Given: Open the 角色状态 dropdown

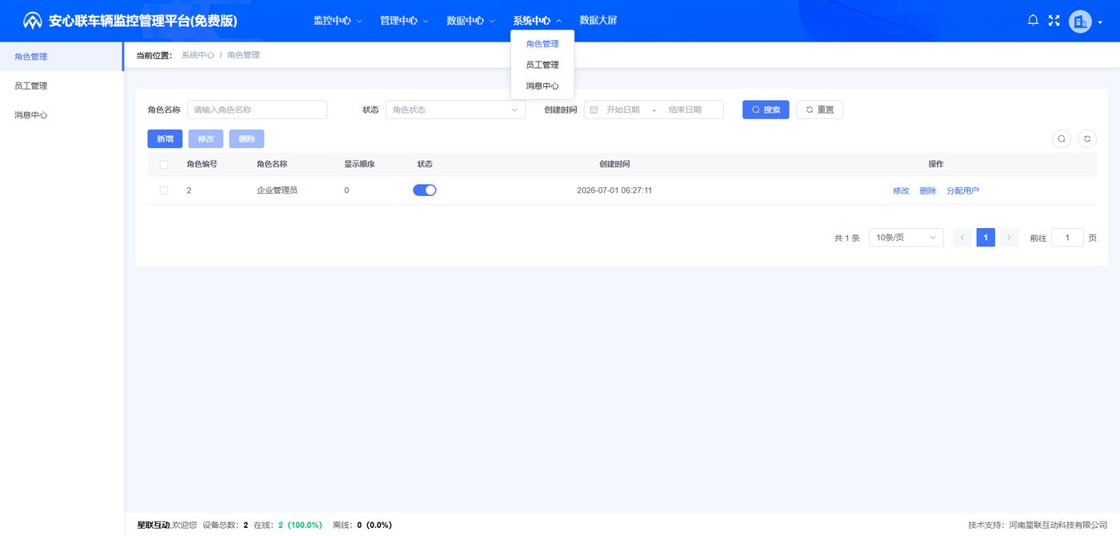Looking at the screenshot, I should 455,110.
